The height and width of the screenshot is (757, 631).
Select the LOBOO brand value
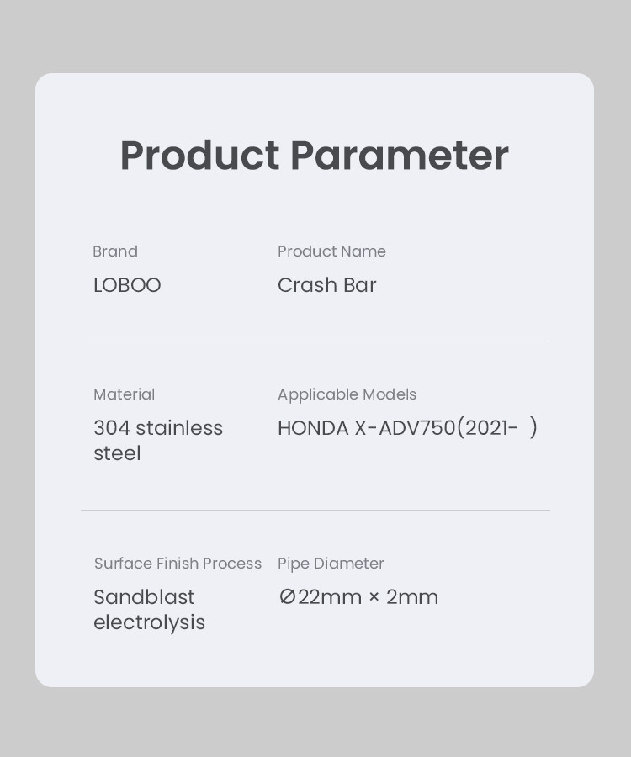[x=127, y=285]
